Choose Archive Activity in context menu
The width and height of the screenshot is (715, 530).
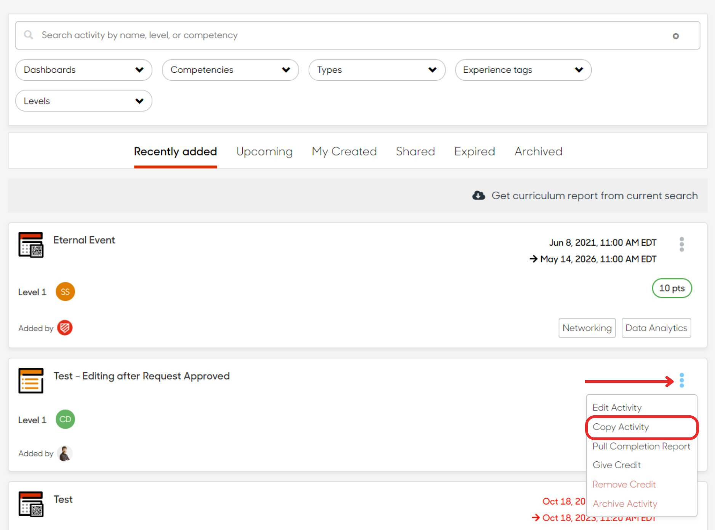tap(625, 504)
